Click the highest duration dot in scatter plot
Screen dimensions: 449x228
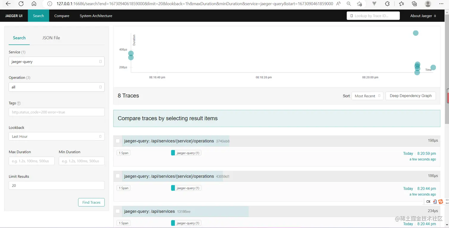tap(416, 33)
